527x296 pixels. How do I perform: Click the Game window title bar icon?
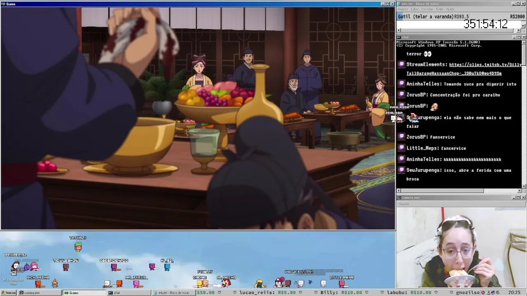3,4
